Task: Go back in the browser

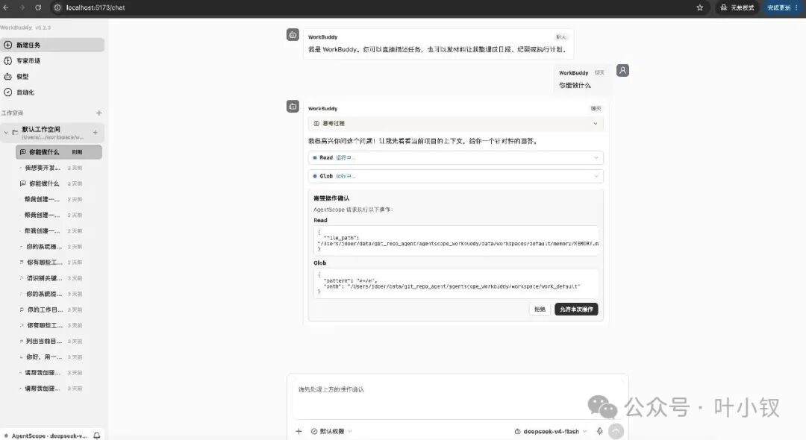Action: click(6, 7)
